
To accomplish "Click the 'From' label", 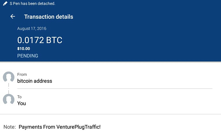I will [22, 74].
